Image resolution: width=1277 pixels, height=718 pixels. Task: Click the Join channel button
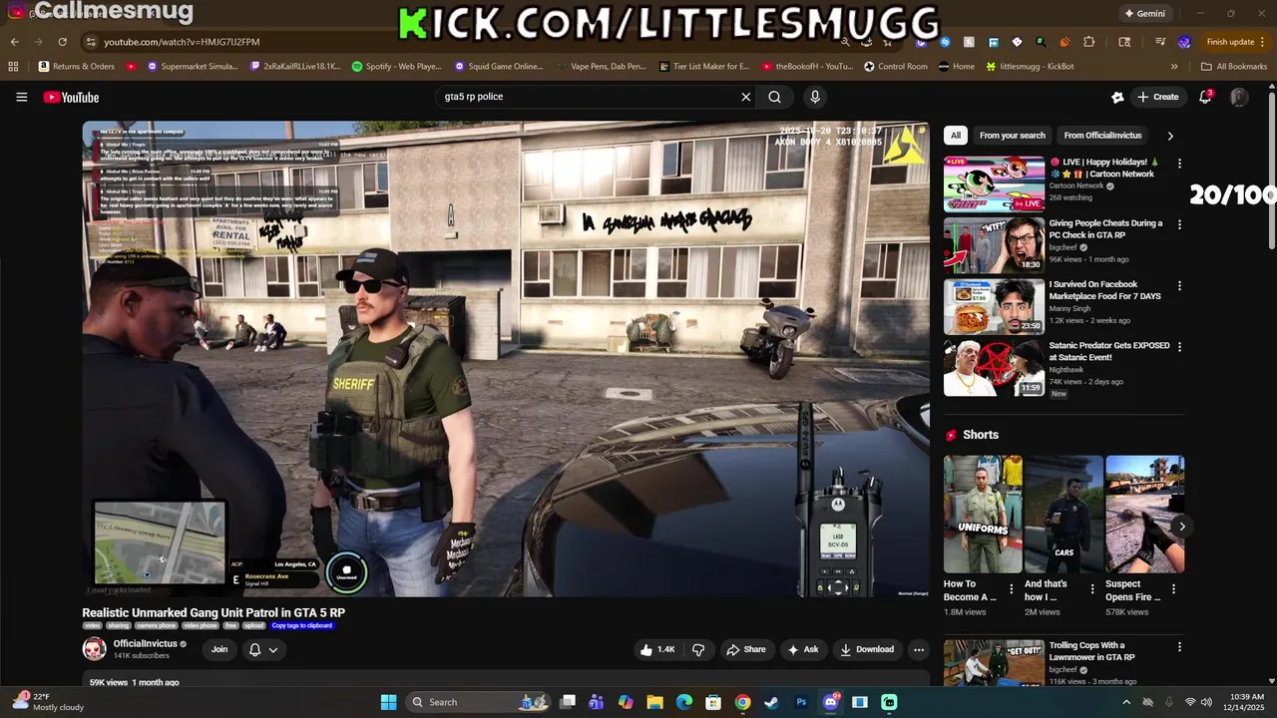[219, 649]
